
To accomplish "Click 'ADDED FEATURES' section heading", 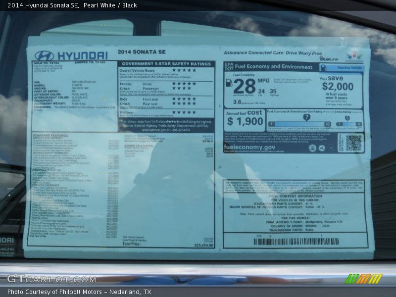I will pos(139,146).
